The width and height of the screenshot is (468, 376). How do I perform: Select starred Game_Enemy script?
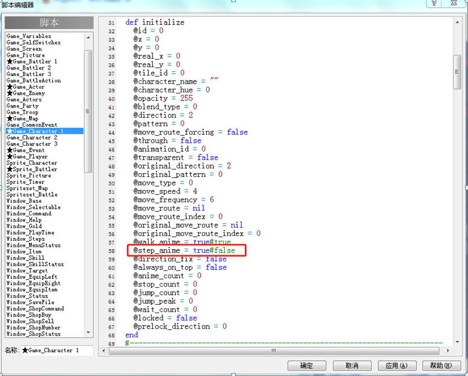[25, 94]
